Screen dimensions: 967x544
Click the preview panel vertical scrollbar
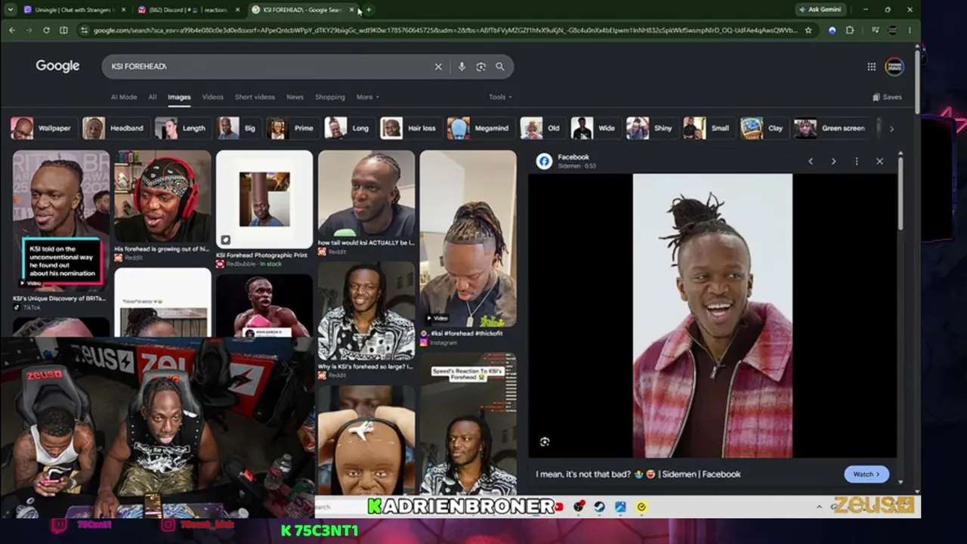[901, 193]
